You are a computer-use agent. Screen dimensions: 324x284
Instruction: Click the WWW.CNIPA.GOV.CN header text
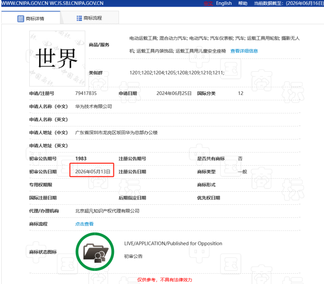click(24, 3)
